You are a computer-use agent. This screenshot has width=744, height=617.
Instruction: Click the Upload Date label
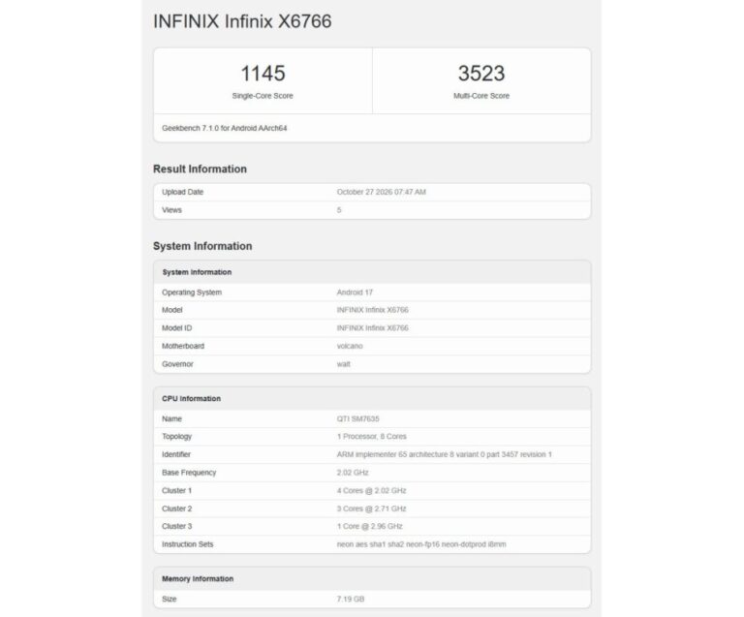tap(182, 192)
